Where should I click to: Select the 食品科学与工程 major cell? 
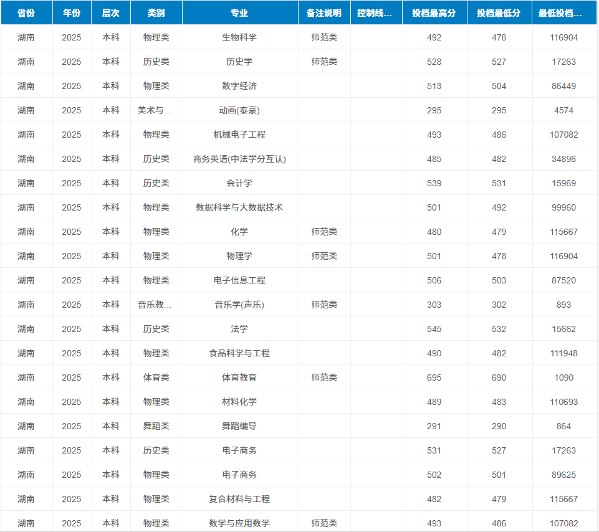coord(239,353)
